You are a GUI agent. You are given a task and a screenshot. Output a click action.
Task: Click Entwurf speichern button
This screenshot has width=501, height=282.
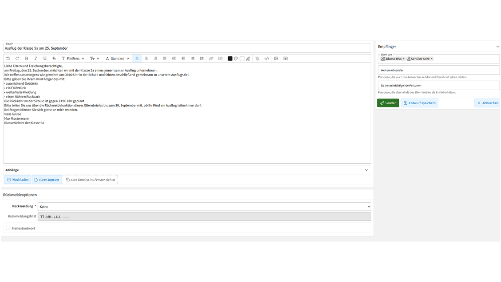[x=419, y=103]
